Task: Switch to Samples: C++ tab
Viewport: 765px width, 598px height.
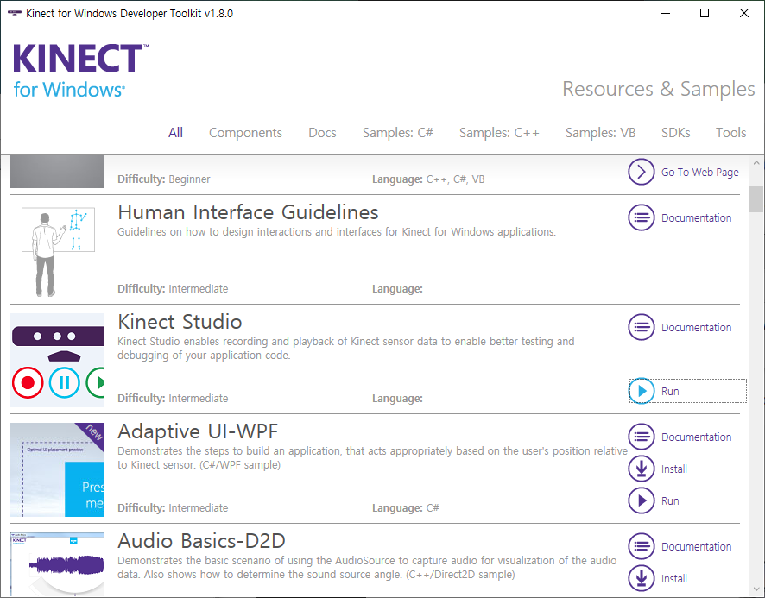Action: coord(499,133)
